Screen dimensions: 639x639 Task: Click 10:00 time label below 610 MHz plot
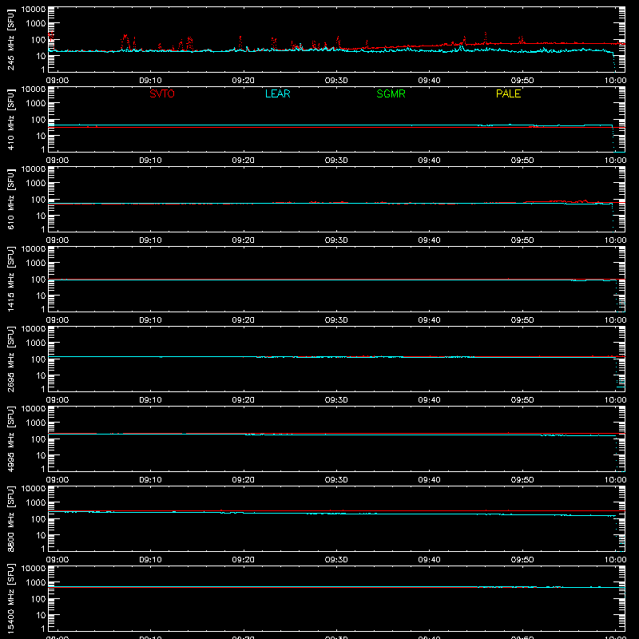615,240
